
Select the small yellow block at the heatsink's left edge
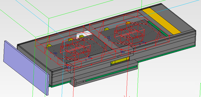[x=49, y=46]
